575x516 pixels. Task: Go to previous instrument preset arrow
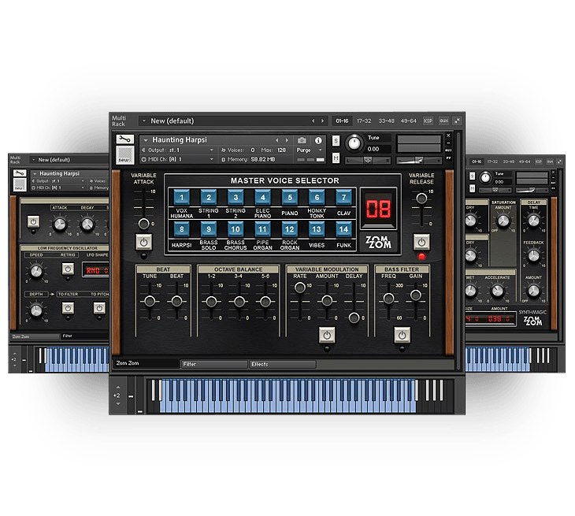[276, 140]
